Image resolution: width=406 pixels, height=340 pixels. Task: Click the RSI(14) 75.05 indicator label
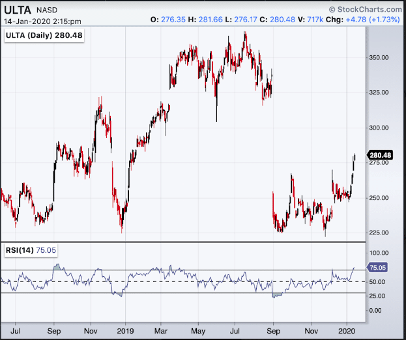click(x=31, y=250)
